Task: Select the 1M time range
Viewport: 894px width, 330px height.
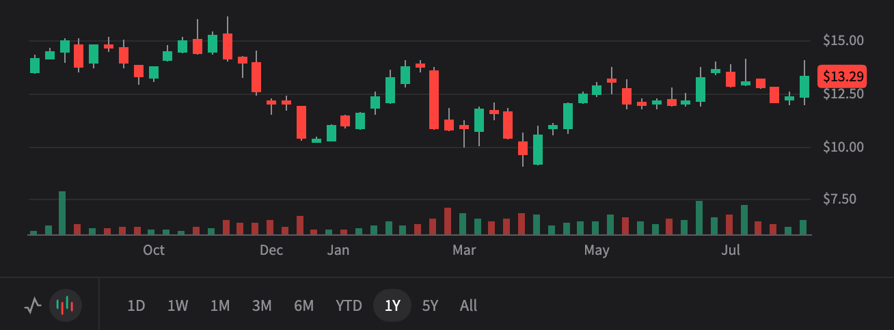Action: pyautogui.click(x=219, y=305)
